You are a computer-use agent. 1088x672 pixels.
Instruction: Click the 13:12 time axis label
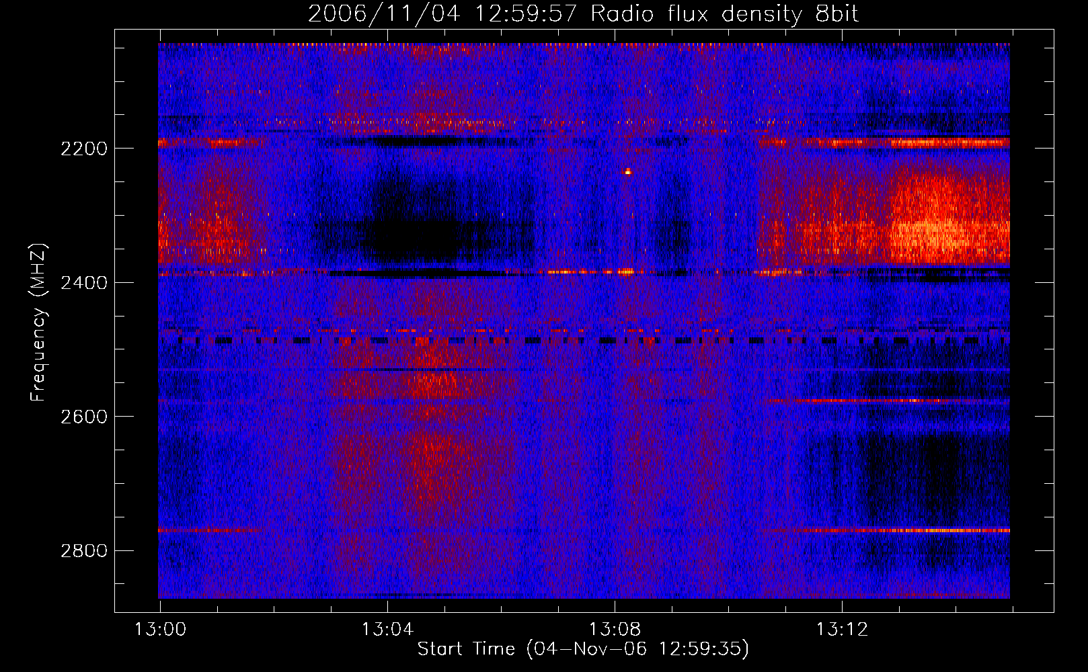[842, 630]
